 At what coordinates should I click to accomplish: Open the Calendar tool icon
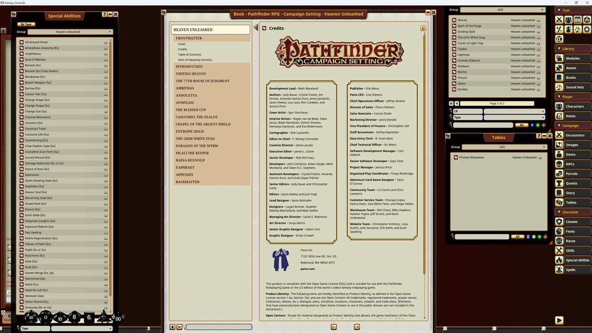click(x=578, y=19)
